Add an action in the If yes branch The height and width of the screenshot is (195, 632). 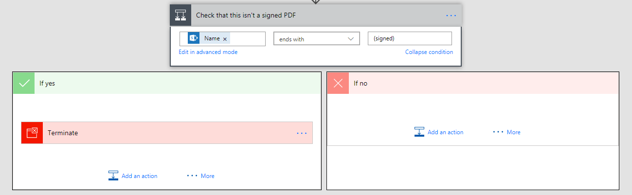pos(133,176)
